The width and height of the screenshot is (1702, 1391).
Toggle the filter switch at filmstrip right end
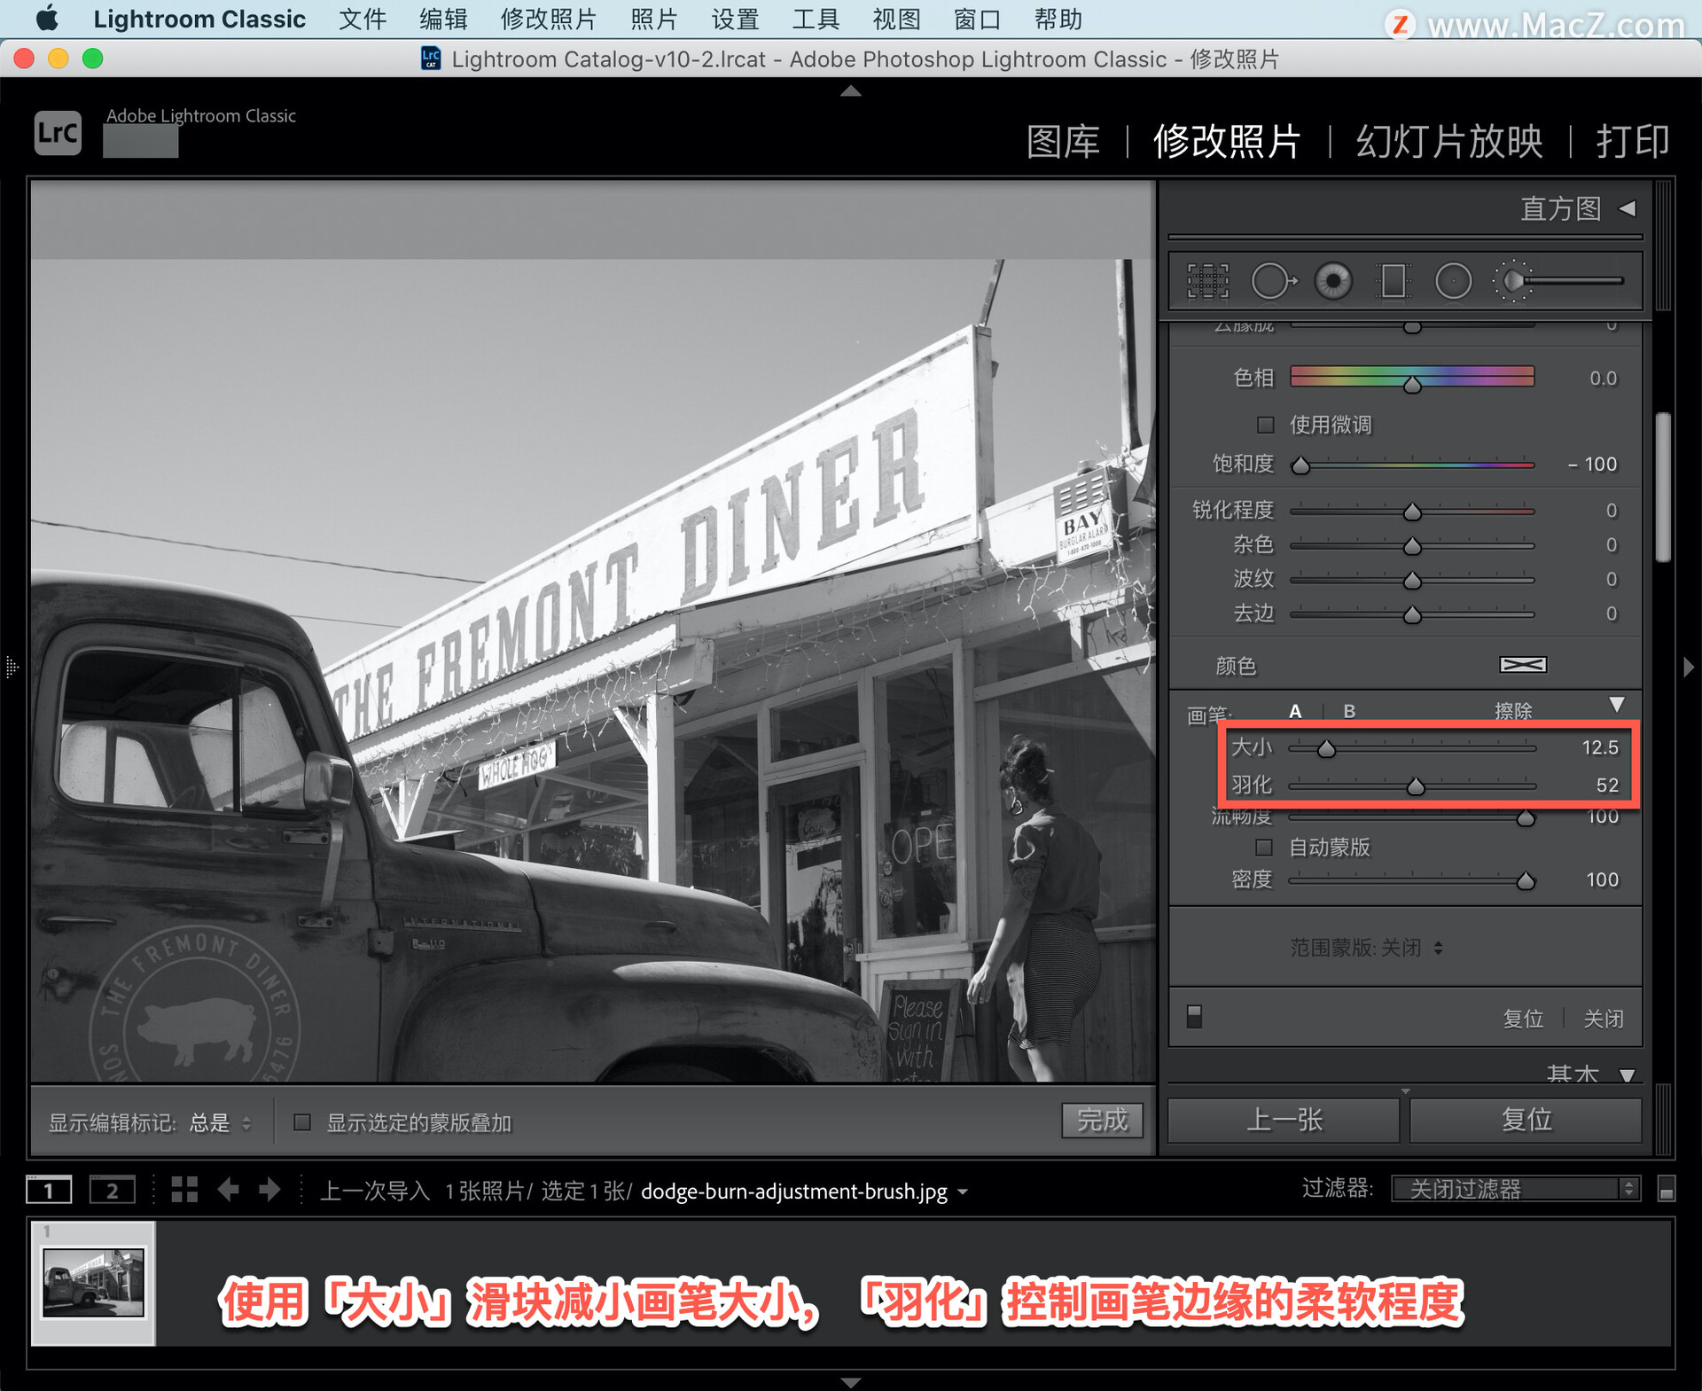point(1666,1189)
